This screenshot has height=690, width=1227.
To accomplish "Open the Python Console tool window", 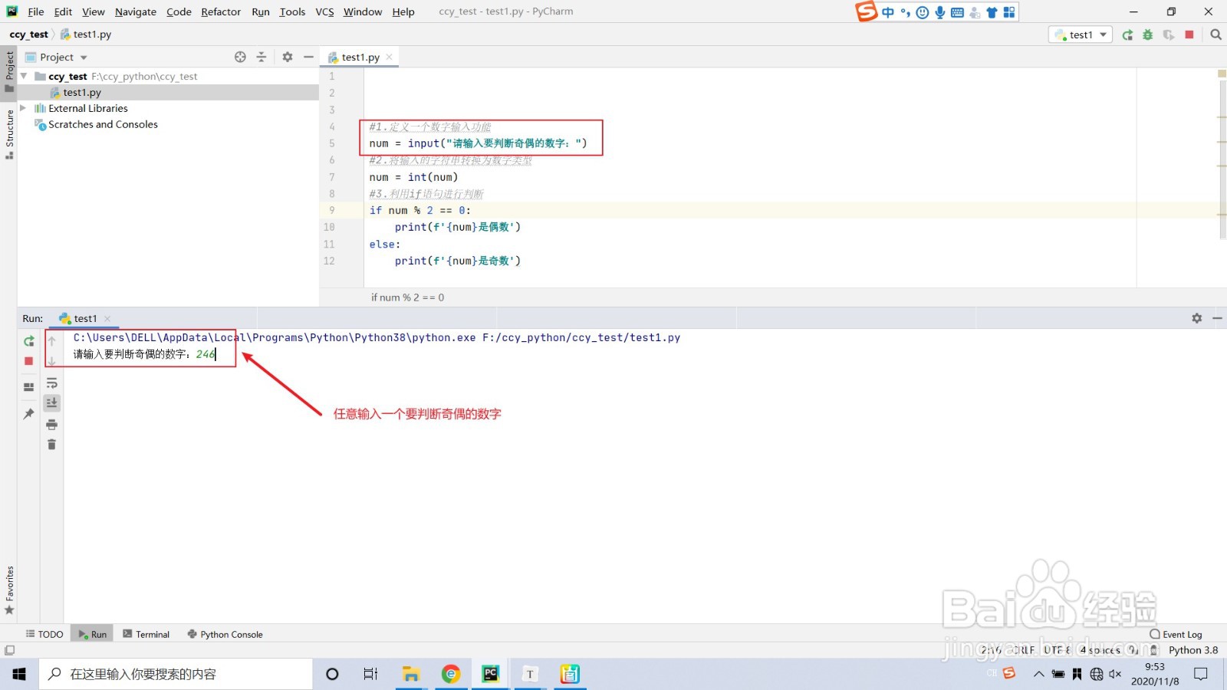I will [225, 634].
